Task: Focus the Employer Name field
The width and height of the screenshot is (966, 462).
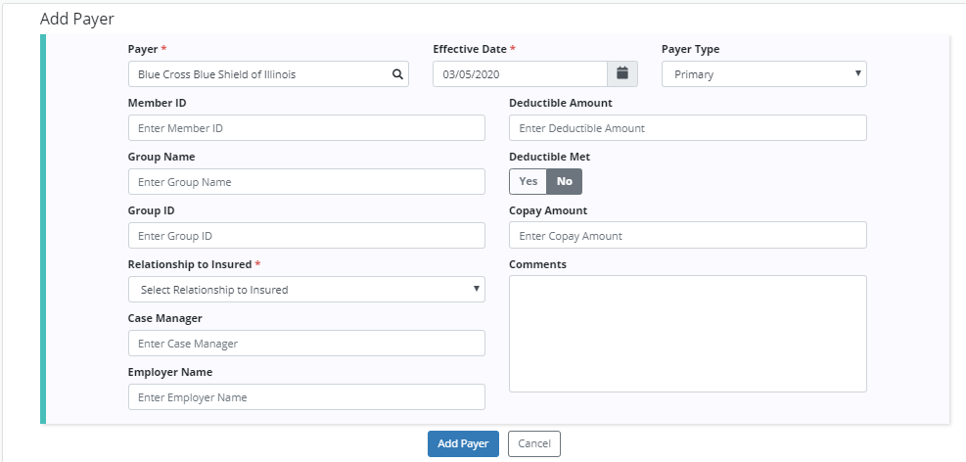Action: pos(306,397)
